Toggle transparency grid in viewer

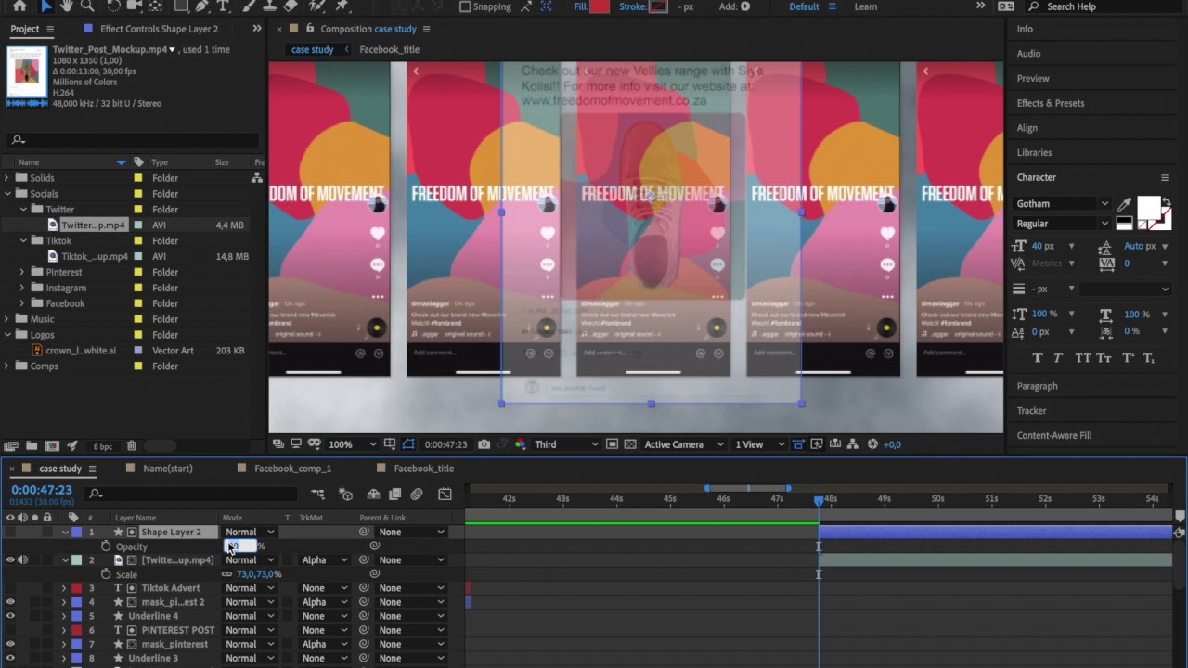coord(630,444)
